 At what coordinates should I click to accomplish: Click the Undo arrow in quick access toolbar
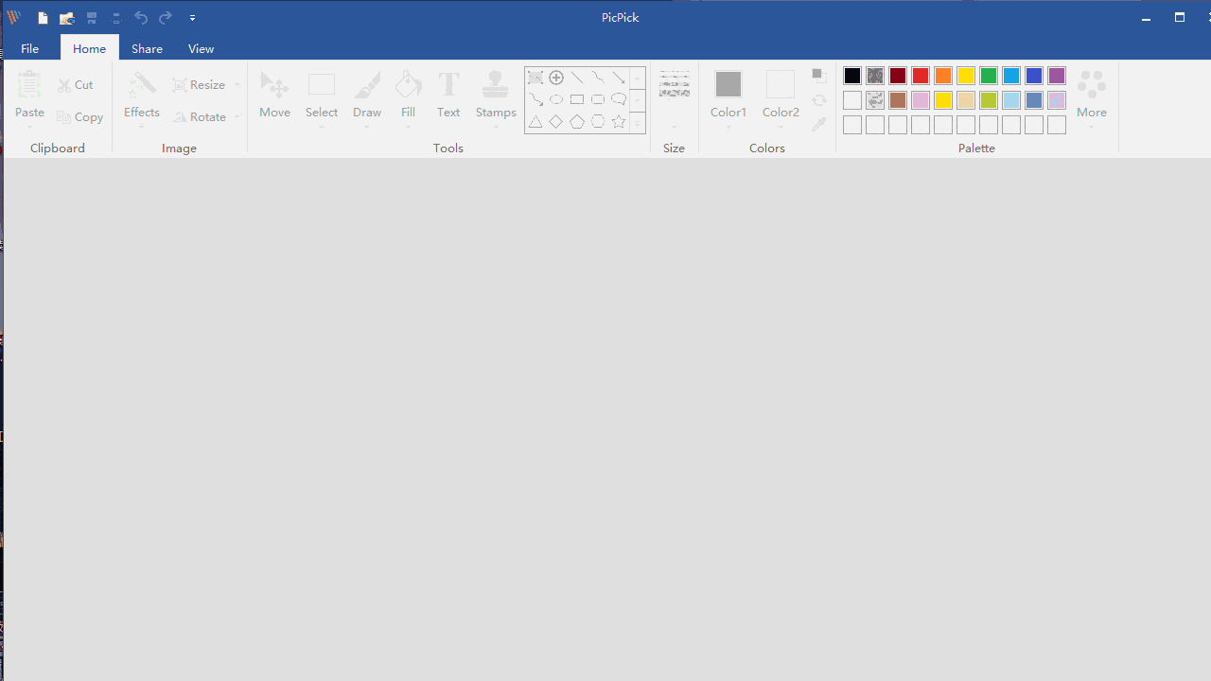point(140,17)
